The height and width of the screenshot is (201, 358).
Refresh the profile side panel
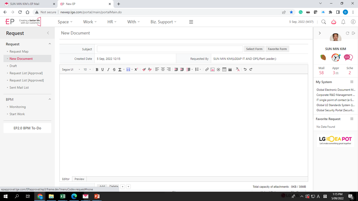coord(348,33)
